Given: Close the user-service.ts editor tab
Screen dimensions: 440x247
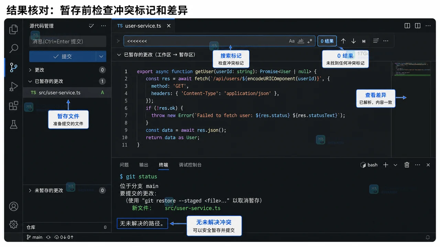Looking at the screenshot, I should 169,26.
